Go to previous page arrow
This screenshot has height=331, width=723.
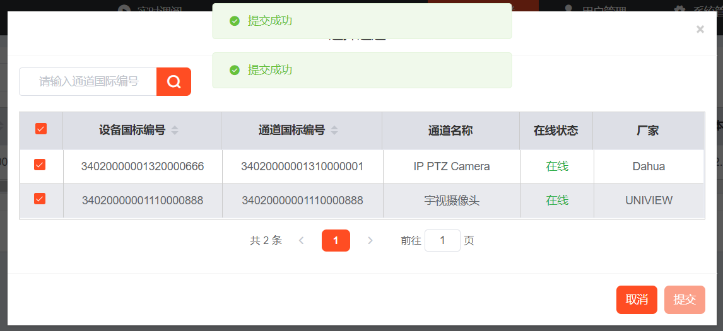(301, 240)
